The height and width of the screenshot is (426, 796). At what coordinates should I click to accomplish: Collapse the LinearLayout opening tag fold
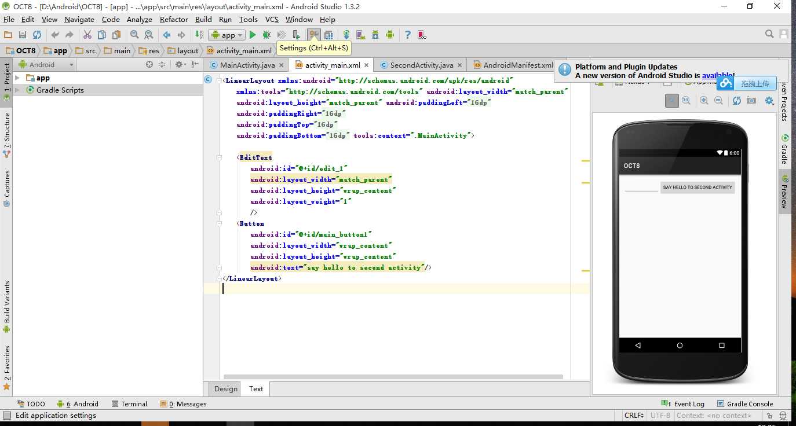[x=218, y=80]
